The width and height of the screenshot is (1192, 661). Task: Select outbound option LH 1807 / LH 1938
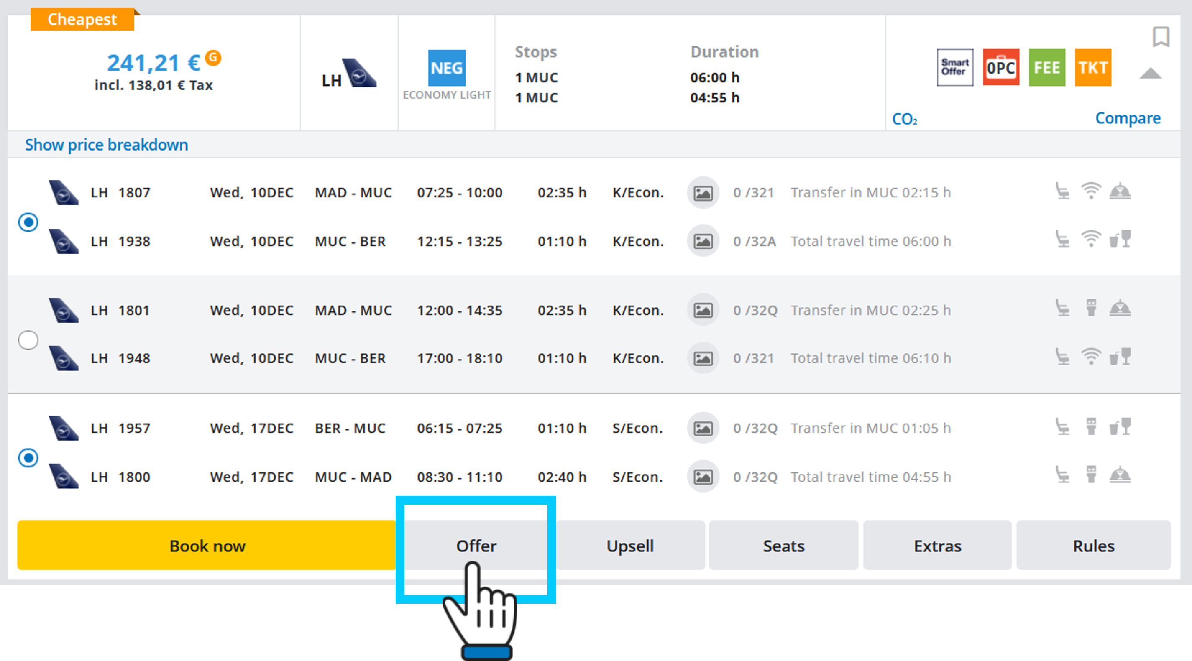tap(28, 222)
